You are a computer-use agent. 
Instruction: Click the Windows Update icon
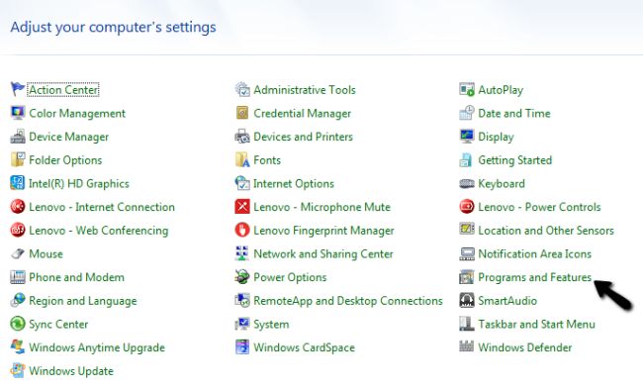[x=18, y=370]
